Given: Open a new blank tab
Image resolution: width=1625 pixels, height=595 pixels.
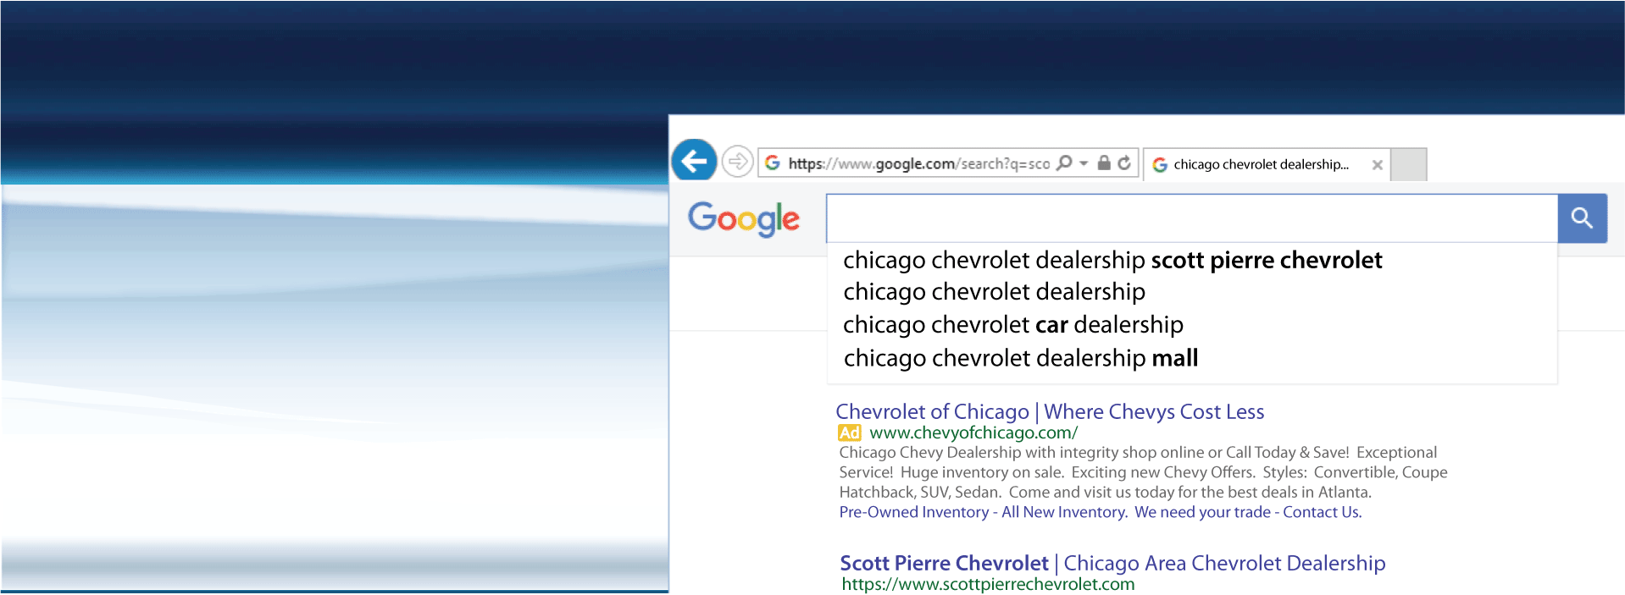Looking at the screenshot, I should 1409,164.
